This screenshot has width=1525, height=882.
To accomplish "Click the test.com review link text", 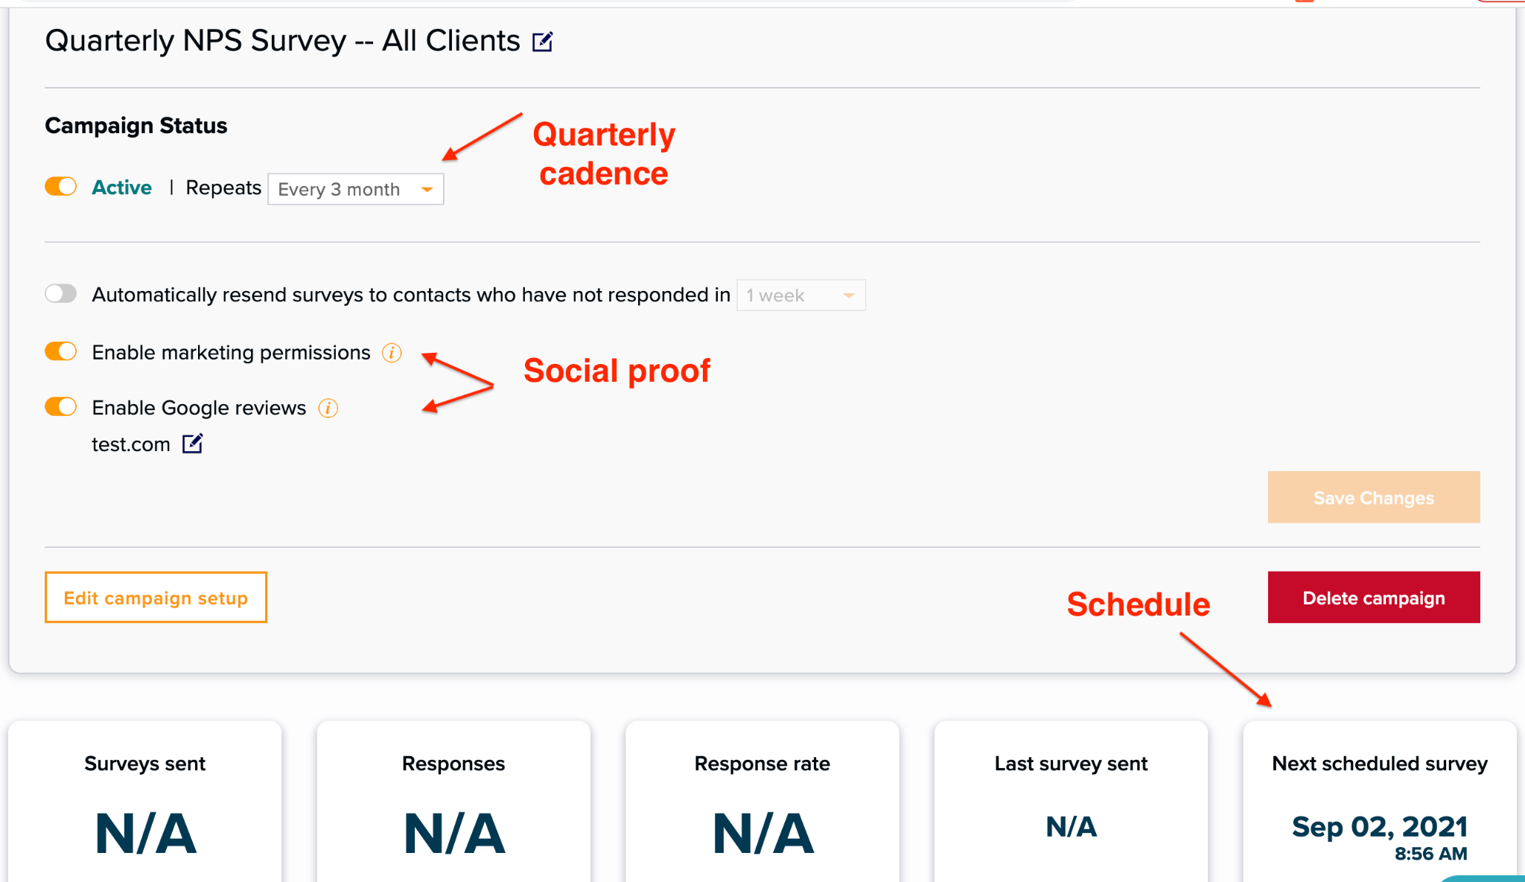I will click(131, 444).
